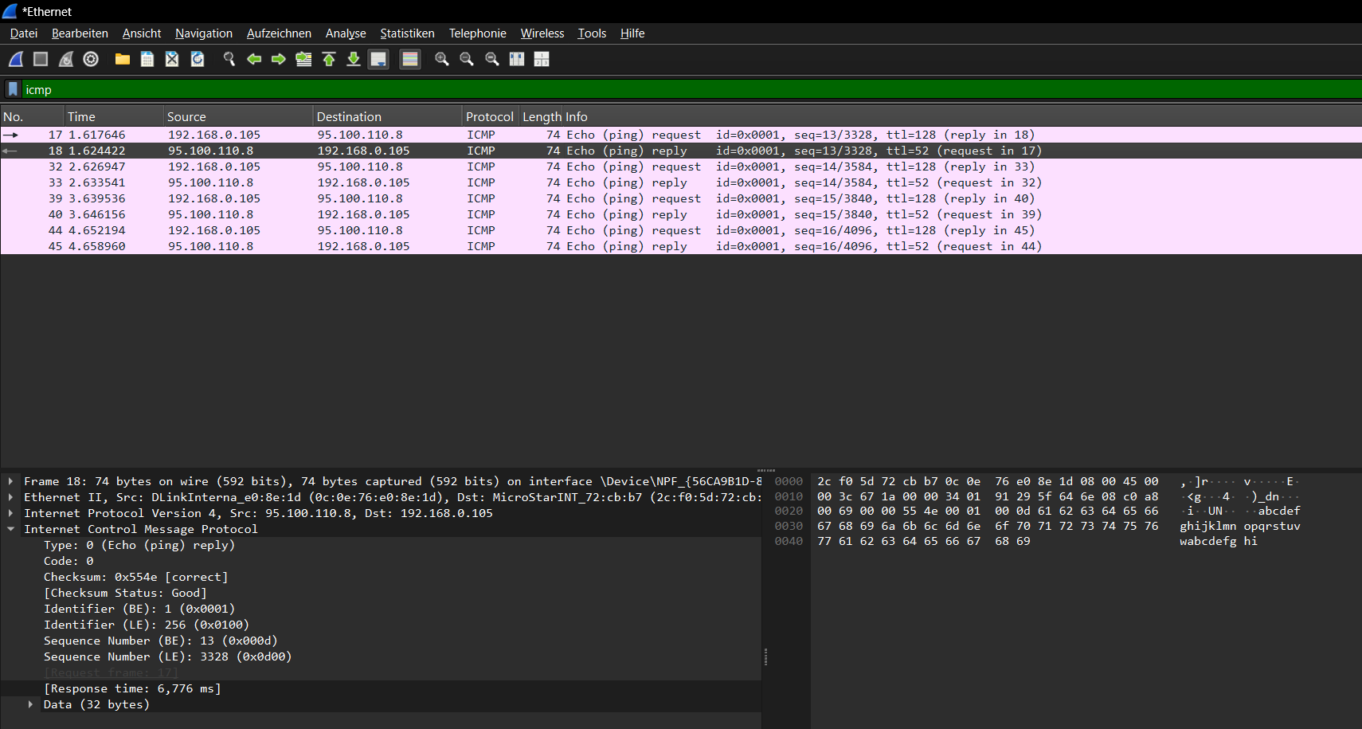Image resolution: width=1362 pixels, height=729 pixels.
Task: Expand the Data (32 bytes) node
Action: [x=30, y=704]
